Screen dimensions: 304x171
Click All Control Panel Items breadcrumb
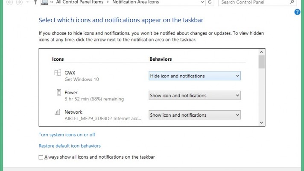click(80, 3)
